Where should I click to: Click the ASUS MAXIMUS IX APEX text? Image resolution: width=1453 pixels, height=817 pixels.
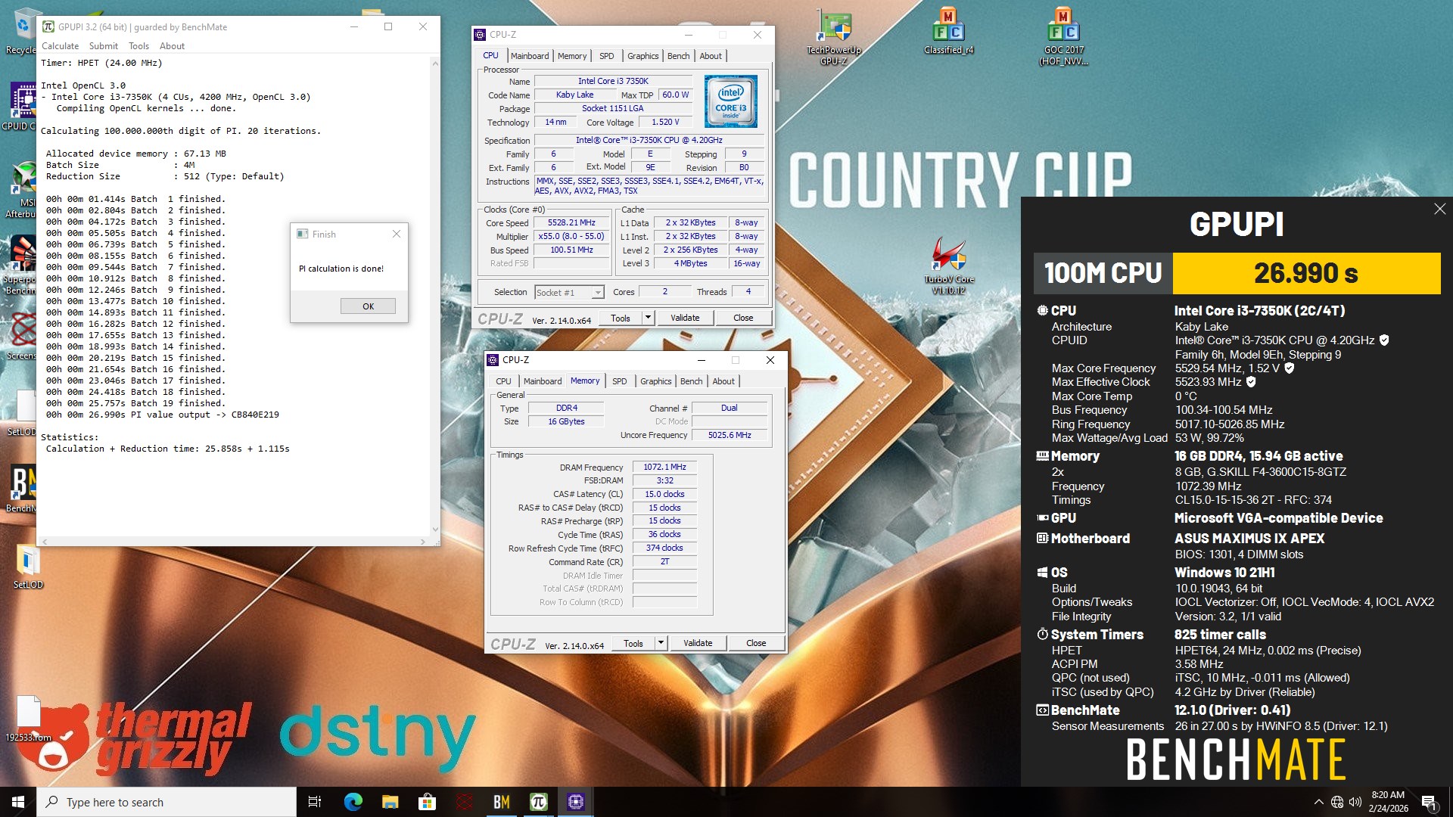pos(1249,539)
